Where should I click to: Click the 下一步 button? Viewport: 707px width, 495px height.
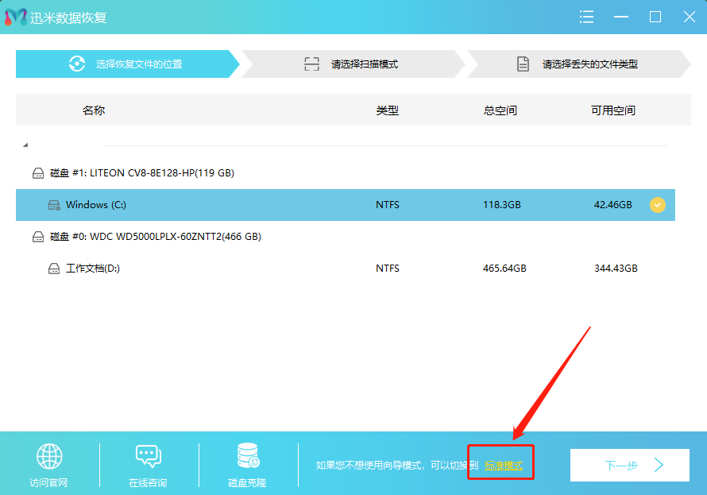click(x=630, y=465)
